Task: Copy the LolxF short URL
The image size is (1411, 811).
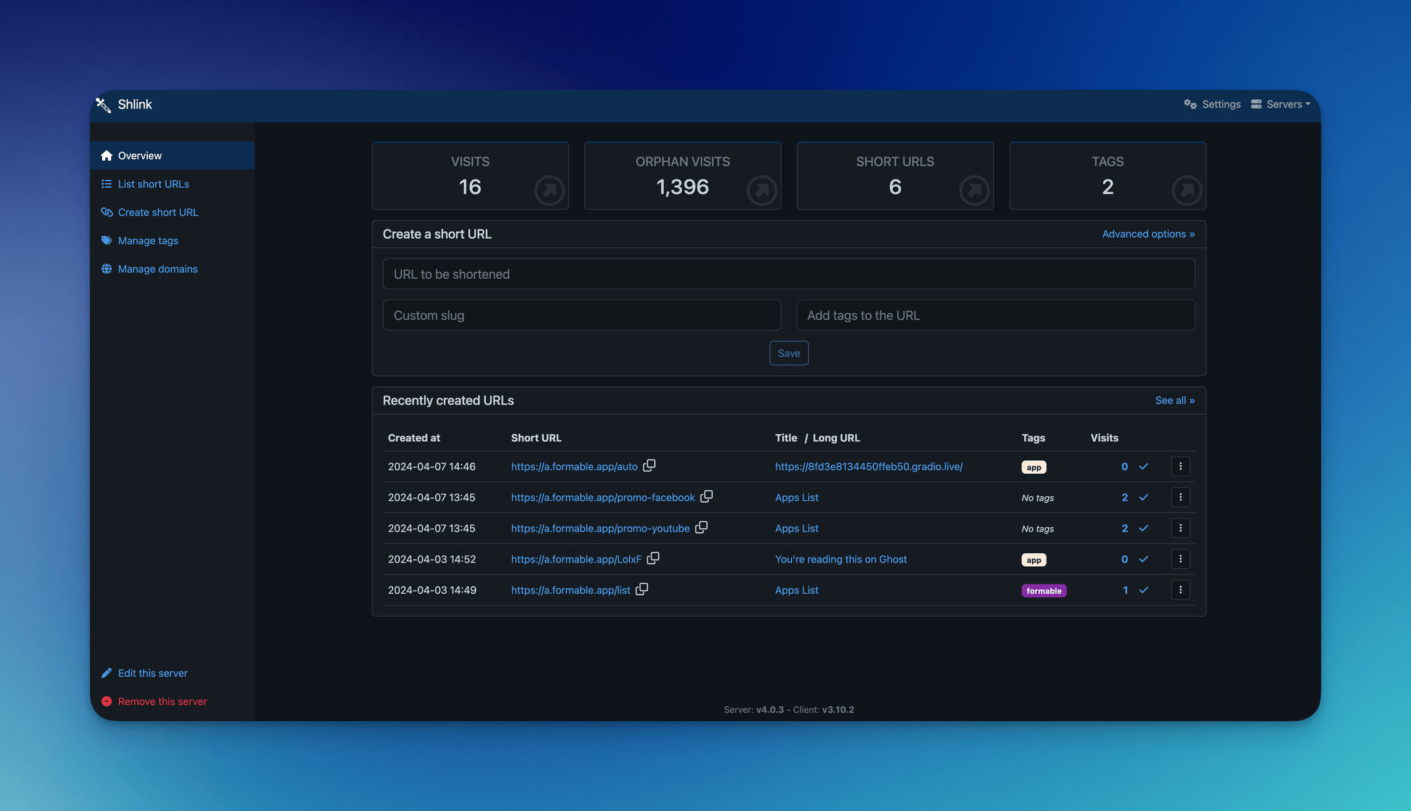Action: (653, 558)
